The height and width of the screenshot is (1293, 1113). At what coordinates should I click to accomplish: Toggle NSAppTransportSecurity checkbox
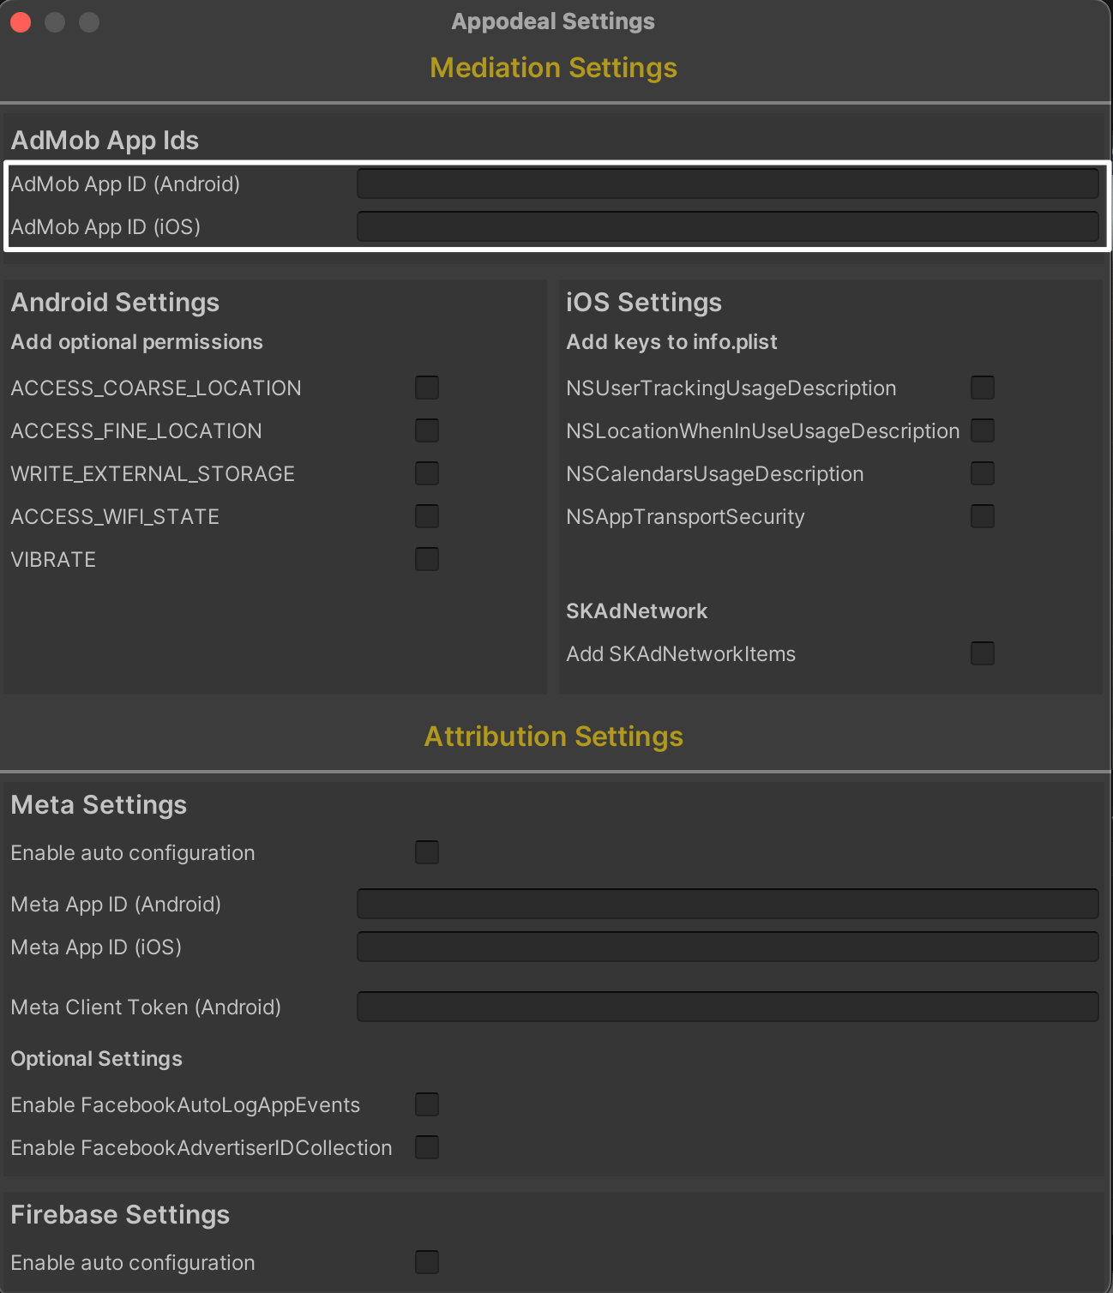tap(983, 516)
